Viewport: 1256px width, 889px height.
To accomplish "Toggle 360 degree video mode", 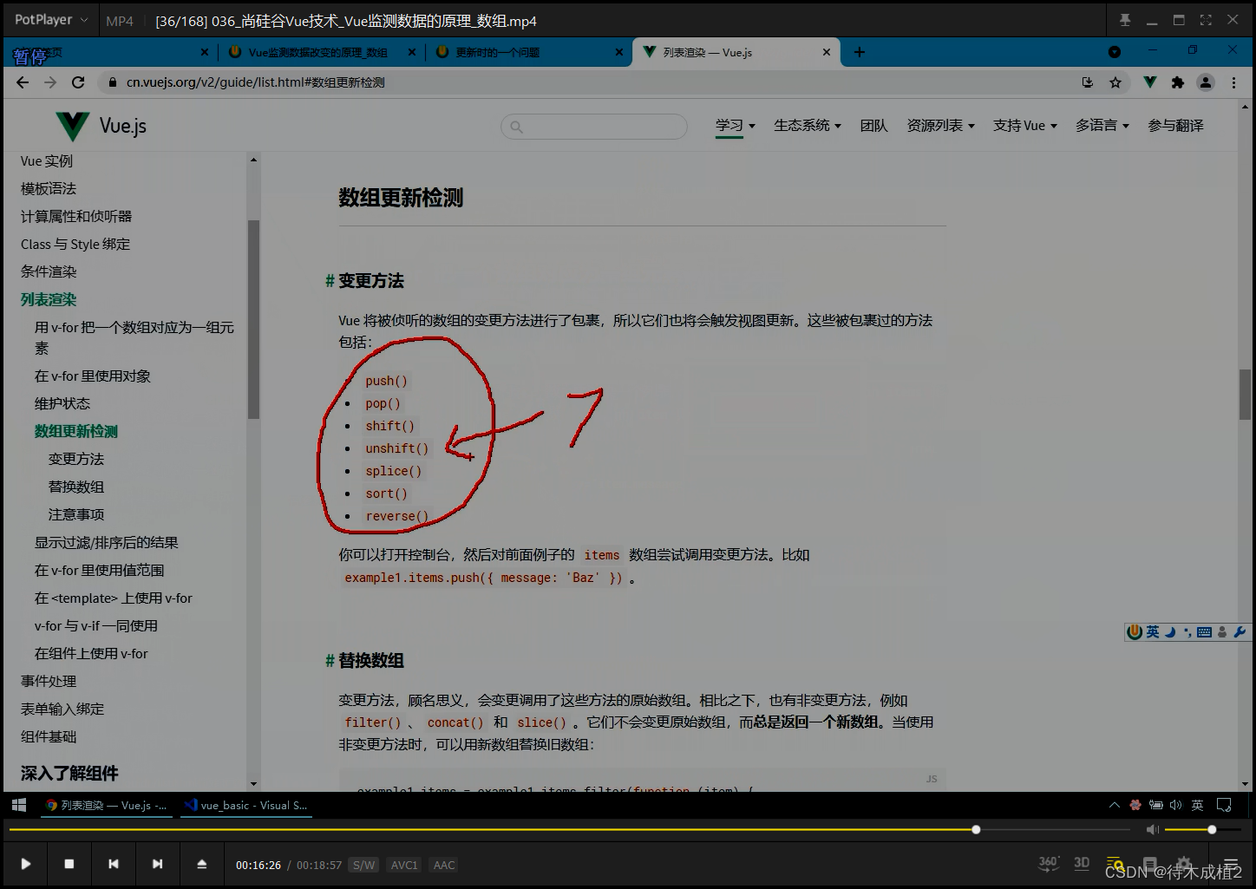I will pos(1049,863).
